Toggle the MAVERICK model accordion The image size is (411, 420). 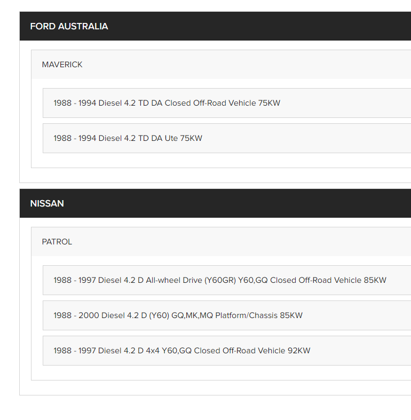pos(220,65)
